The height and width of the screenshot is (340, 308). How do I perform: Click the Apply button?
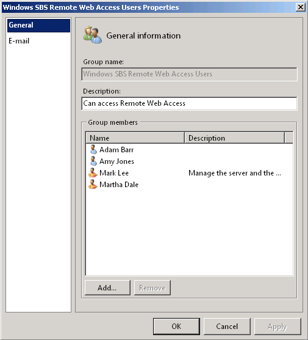[278, 327]
